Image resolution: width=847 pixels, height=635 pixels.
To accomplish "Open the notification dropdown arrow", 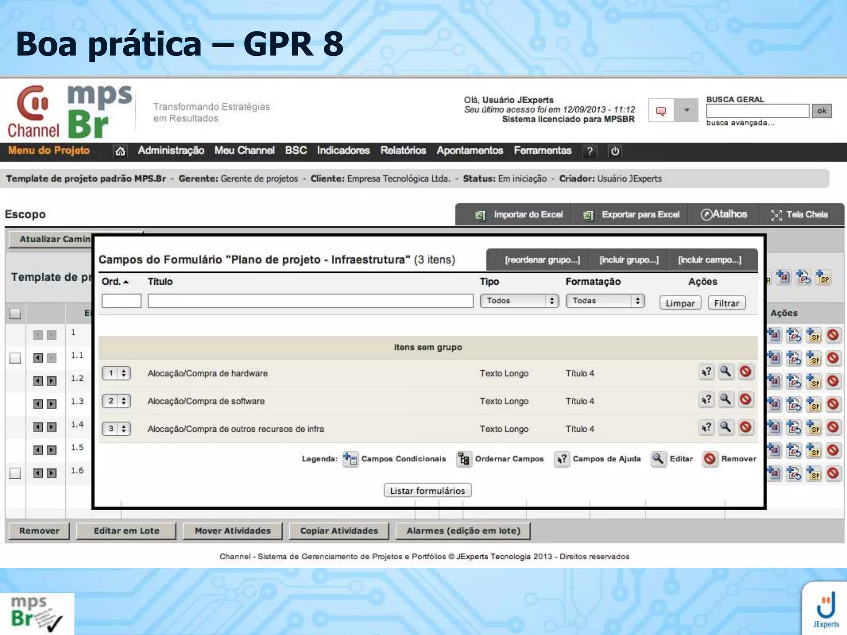I will click(x=687, y=110).
